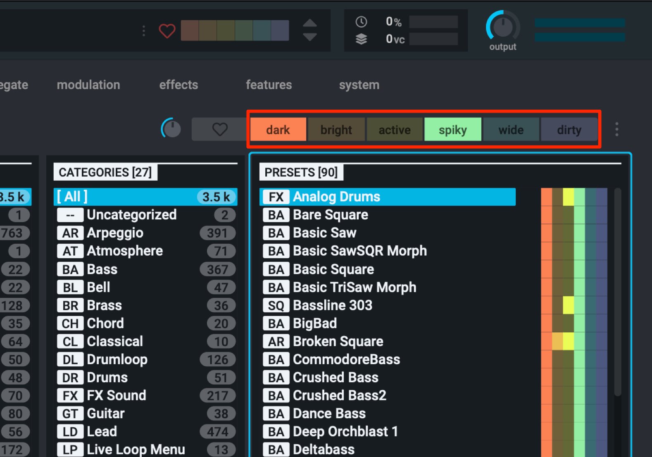Step to next preset with down arrow
Screen dimensions: 652x457
[310, 37]
